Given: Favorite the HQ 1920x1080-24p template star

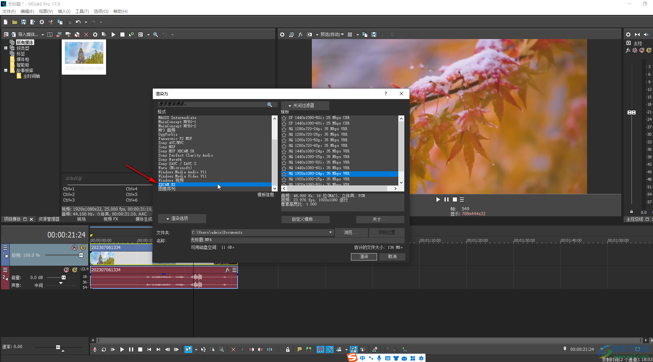Looking at the screenshot, I should [284, 174].
